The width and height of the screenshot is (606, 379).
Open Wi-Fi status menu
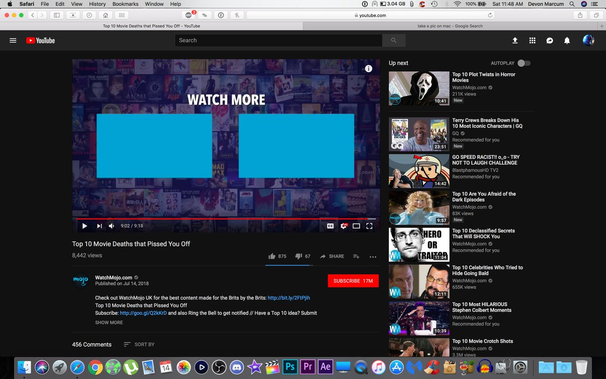pos(457,4)
